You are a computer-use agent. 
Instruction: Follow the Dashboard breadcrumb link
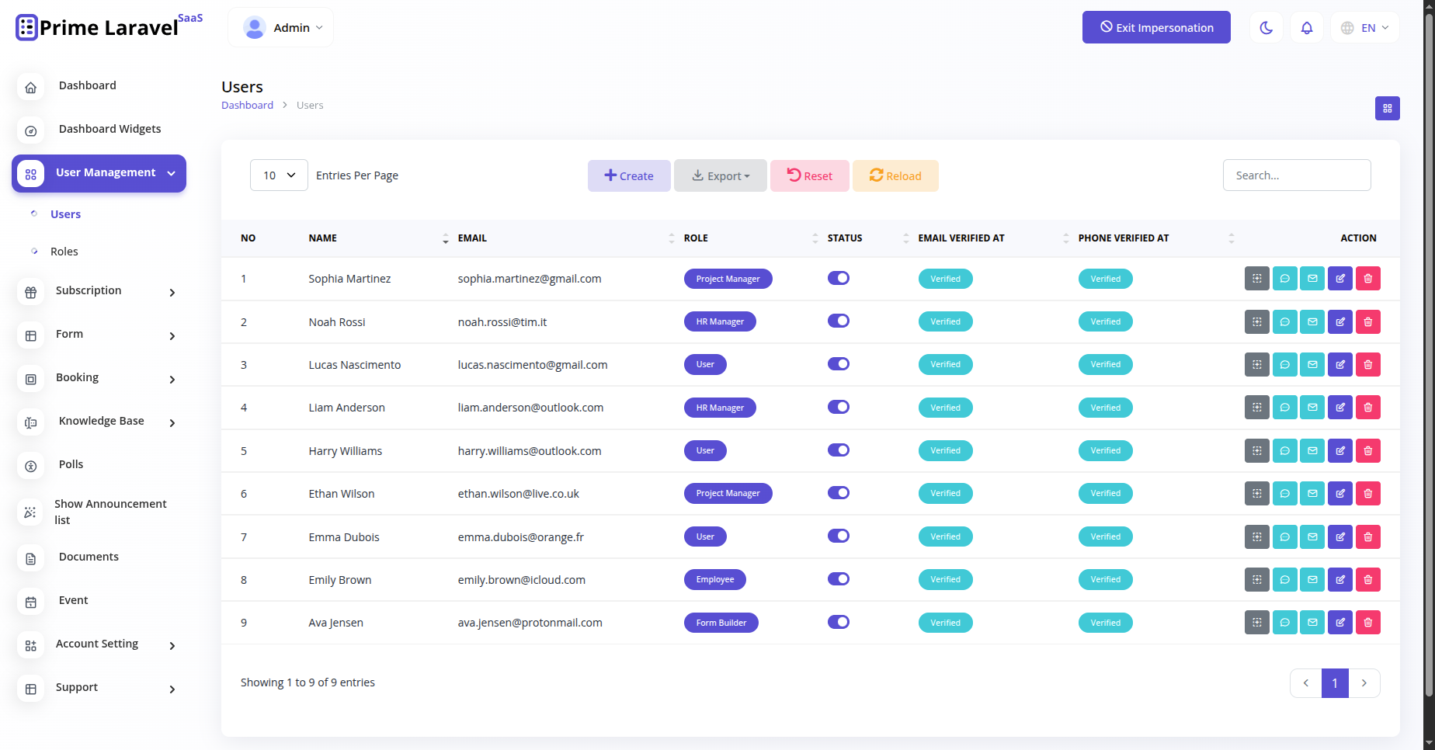tap(247, 105)
